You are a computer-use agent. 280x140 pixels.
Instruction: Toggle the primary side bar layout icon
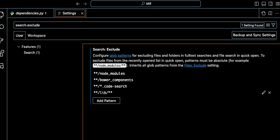point(257,4)
